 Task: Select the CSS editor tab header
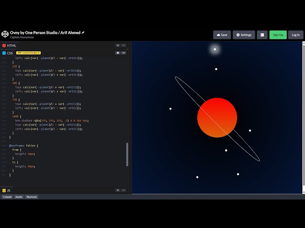8,53
